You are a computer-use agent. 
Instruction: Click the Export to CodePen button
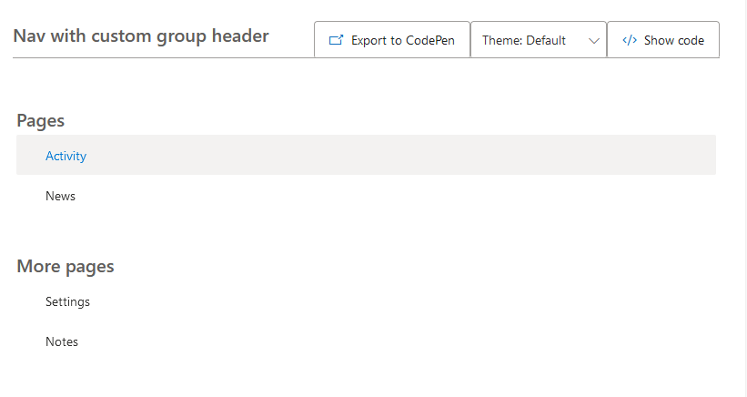tap(392, 39)
